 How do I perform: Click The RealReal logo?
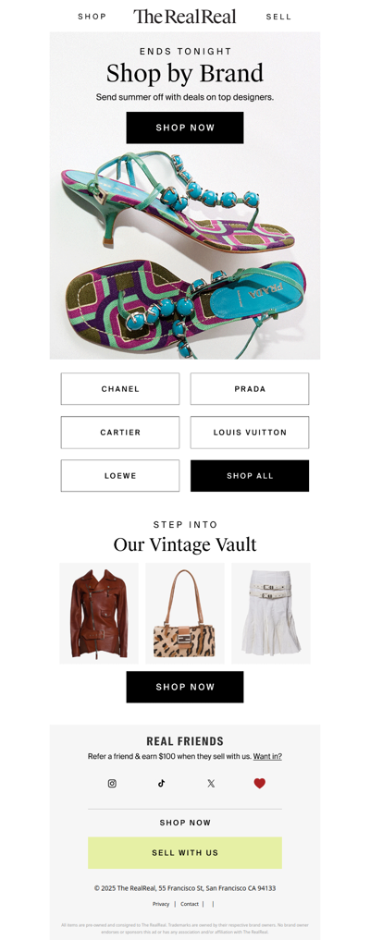click(x=185, y=17)
